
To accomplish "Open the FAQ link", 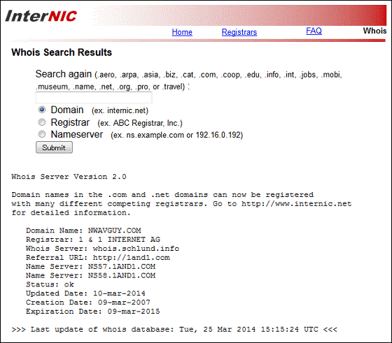I will pos(314,31).
